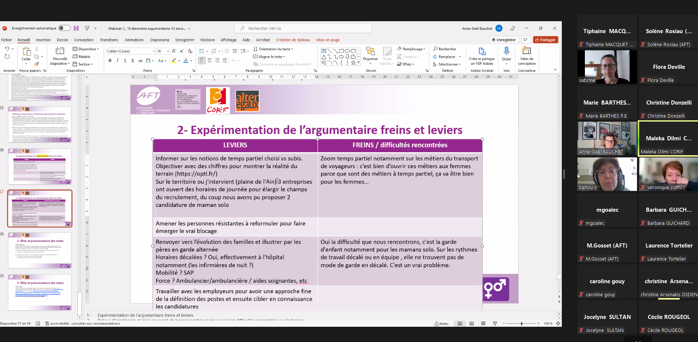The height and width of the screenshot is (342, 698).
Task: Click the Redo arrow icon
Action: pos(7,57)
